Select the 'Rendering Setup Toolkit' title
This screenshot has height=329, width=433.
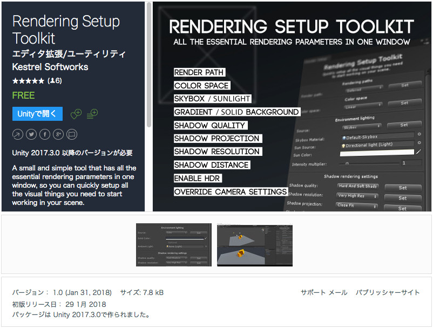[x=66, y=30]
